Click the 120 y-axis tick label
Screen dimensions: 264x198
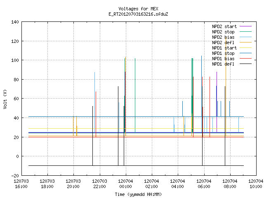tap(15, 41)
